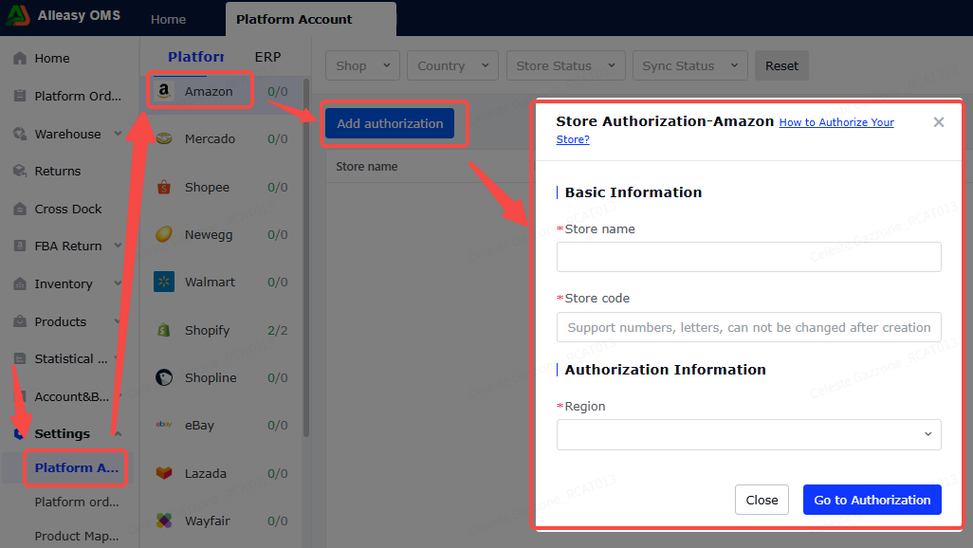
Task: Click the Store name input field
Action: [749, 257]
